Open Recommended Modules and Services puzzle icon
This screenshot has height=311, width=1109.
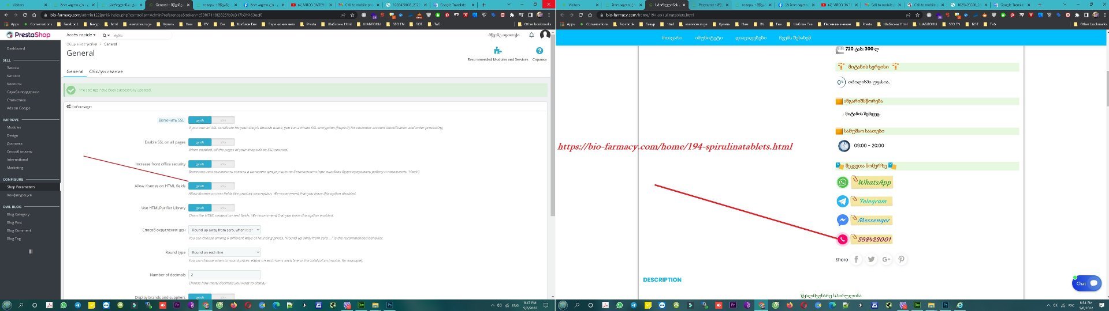pos(497,51)
